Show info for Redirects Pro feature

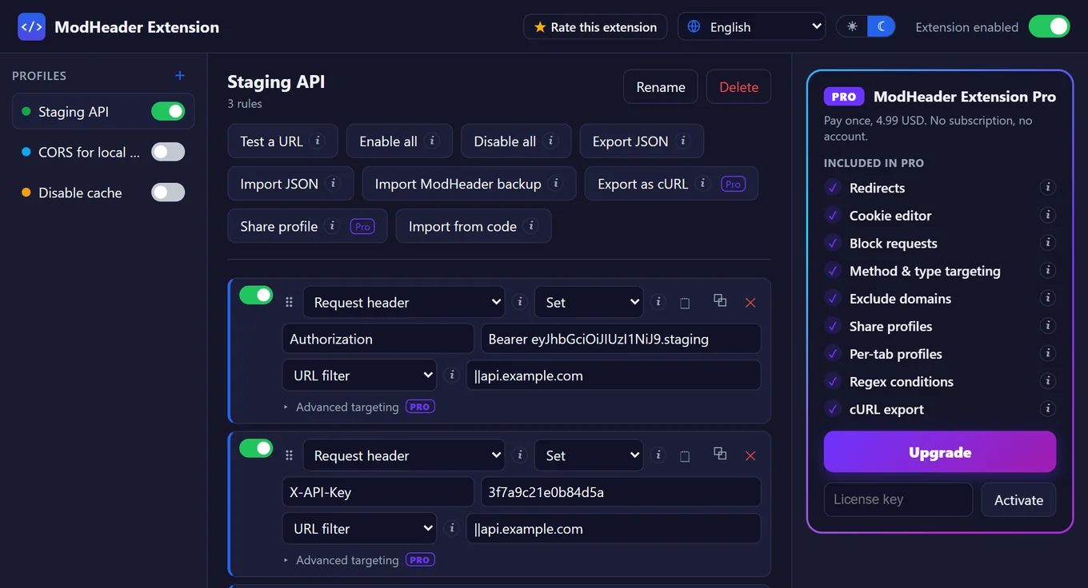click(x=1047, y=188)
